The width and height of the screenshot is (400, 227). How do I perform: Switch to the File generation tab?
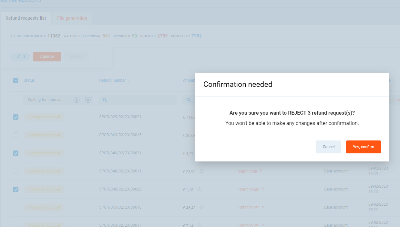(x=72, y=18)
